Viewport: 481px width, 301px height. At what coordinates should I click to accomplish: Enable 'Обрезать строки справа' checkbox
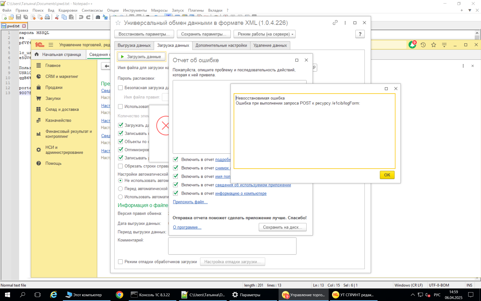121,166
